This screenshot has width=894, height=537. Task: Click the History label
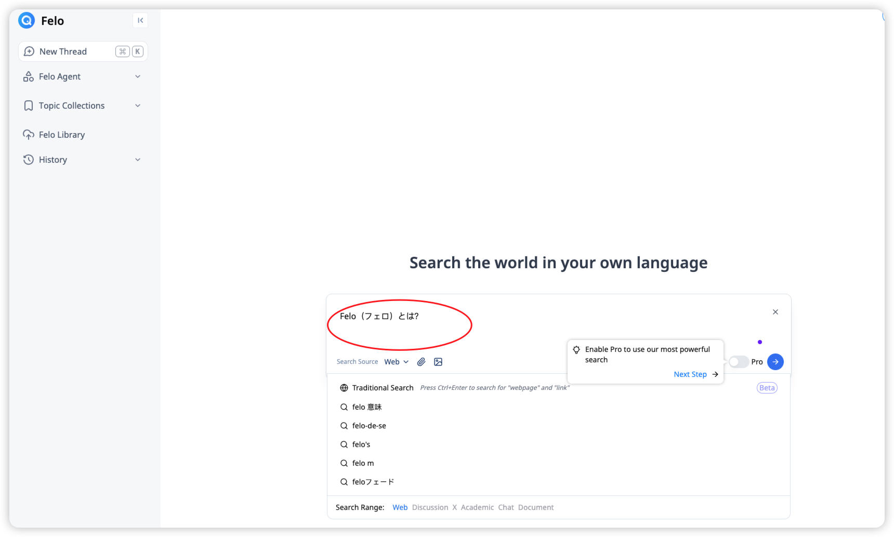[53, 160]
